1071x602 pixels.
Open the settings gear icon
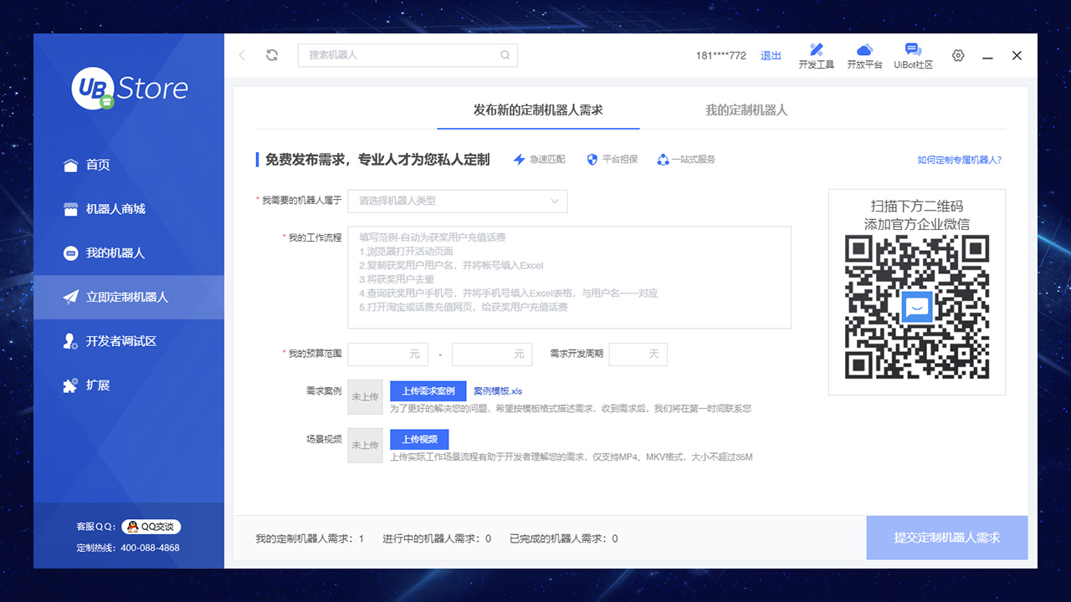pos(957,55)
